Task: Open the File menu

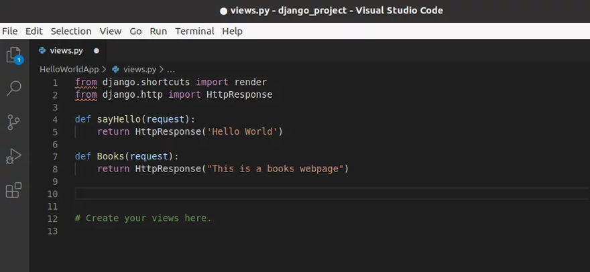Action: pos(10,31)
